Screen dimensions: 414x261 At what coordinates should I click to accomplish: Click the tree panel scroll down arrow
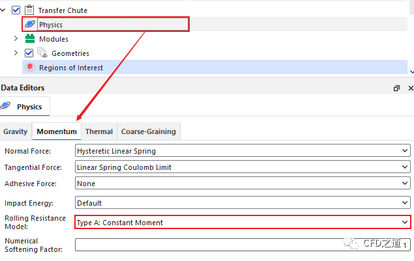pos(411,72)
